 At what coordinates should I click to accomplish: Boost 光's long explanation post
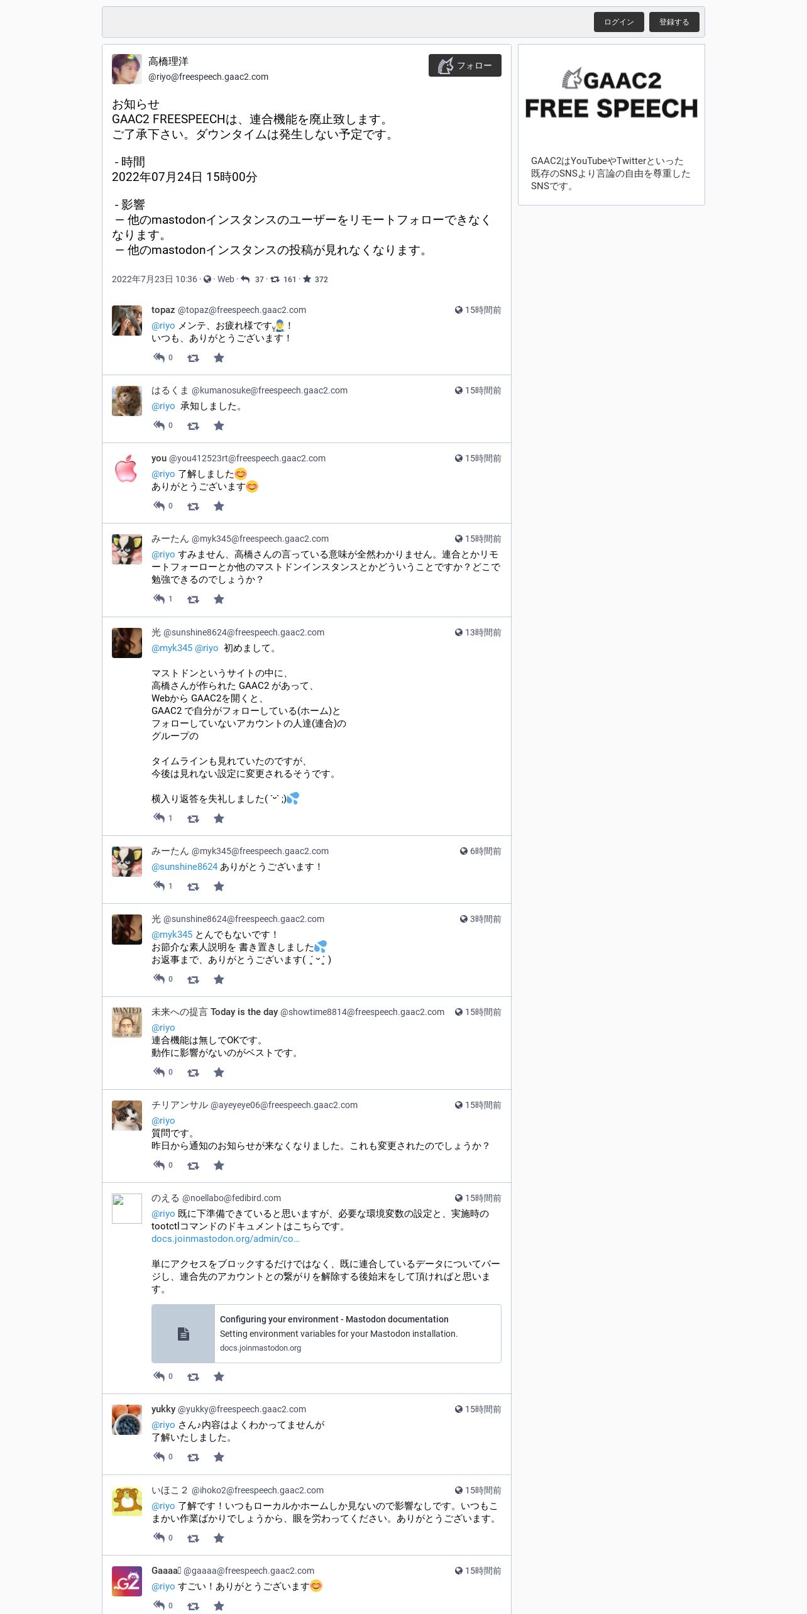193,818
